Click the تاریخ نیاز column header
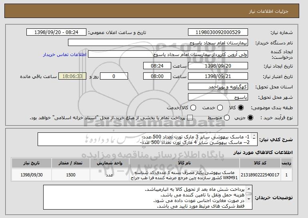The height and width of the screenshot is (218, 308). (x=32, y=163)
